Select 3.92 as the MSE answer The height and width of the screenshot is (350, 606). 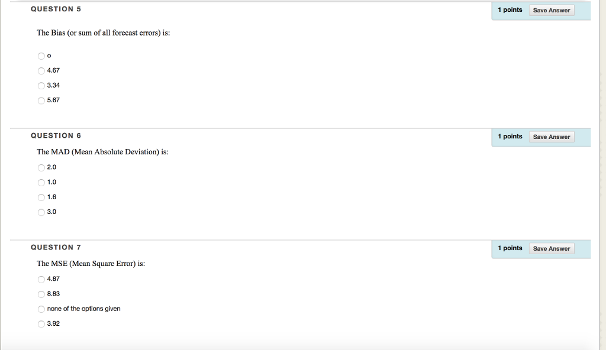pos(41,324)
